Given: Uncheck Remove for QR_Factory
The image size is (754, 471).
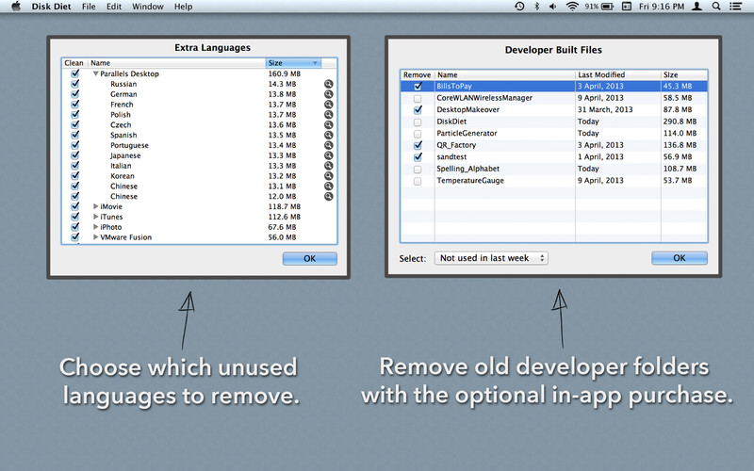Looking at the screenshot, I should coord(418,145).
